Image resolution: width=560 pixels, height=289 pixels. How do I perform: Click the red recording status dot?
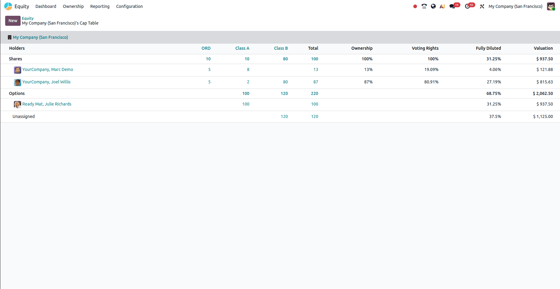[415, 6]
